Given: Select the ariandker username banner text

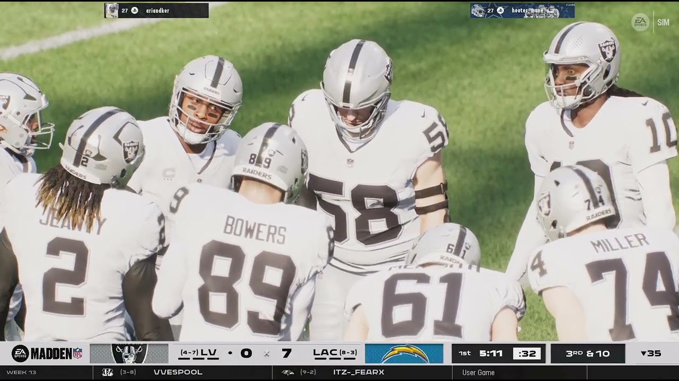Looking at the screenshot, I should click(x=159, y=11).
